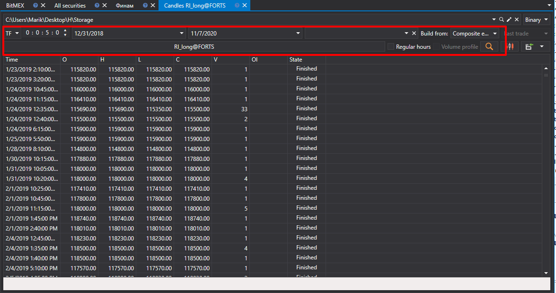Close the Candles RI_long@FORTS tab
The height and width of the screenshot is (293, 556).
(244, 5)
